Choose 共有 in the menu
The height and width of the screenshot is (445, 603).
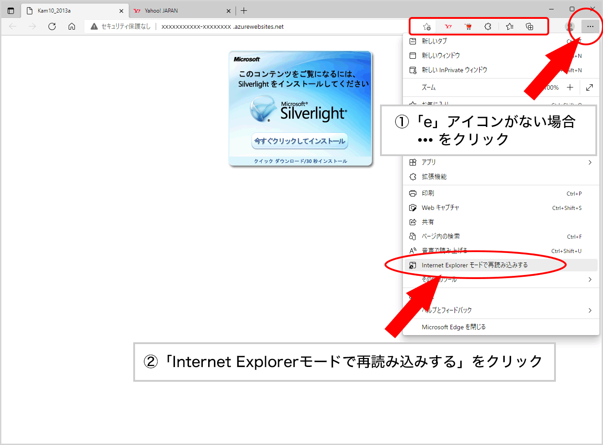click(x=501, y=222)
